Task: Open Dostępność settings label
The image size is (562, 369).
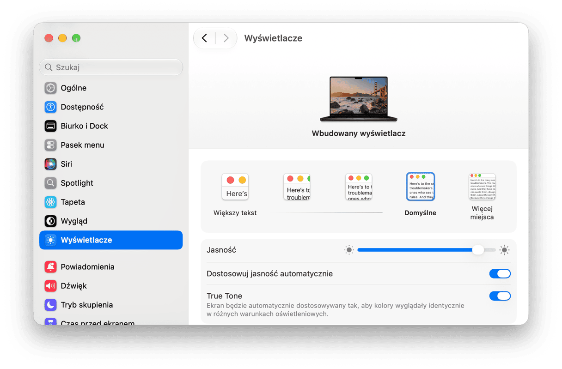Action: point(82,107)
